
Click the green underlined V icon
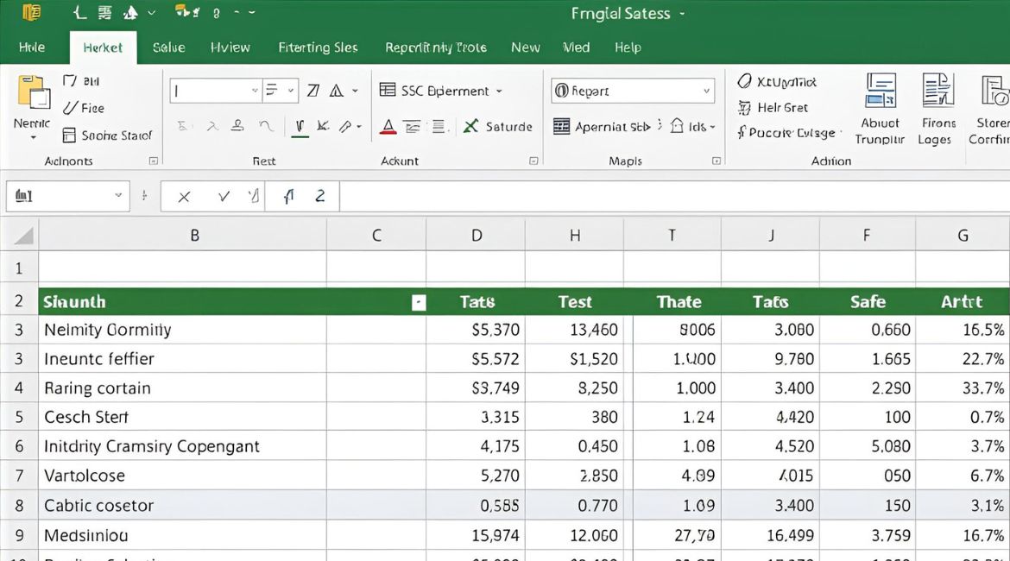pyautogui.click(x=300, y=128)
